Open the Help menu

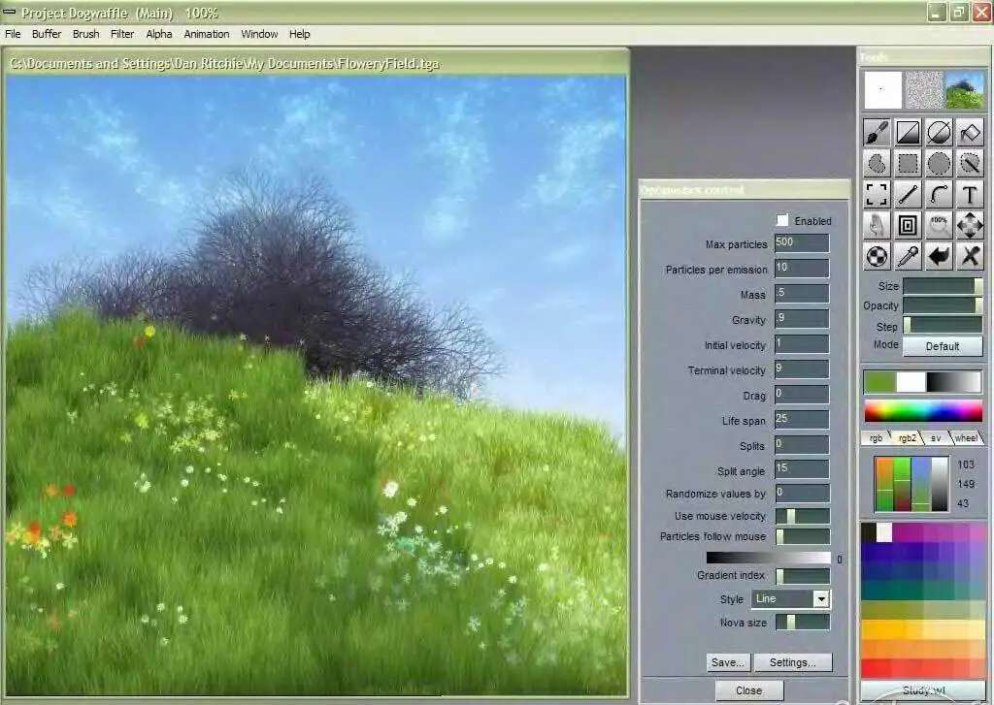300,34
